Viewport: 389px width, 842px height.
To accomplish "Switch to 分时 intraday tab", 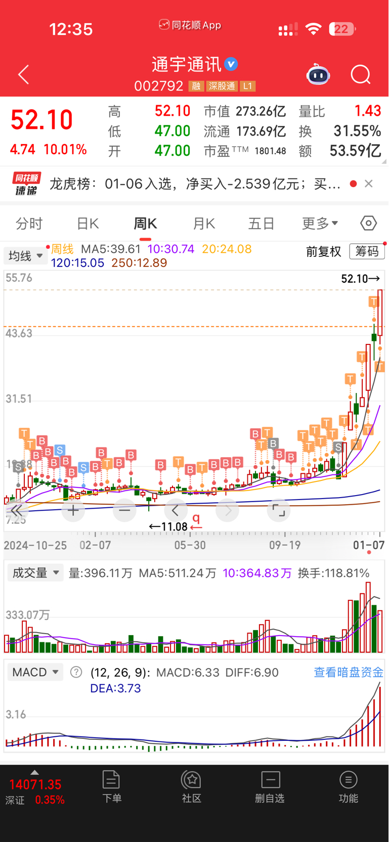I will pyautogui.click(x=29, y=224).
